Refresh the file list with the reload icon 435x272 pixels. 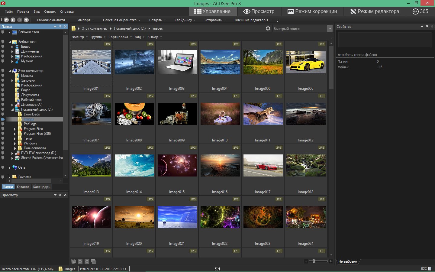click(268, 28)
